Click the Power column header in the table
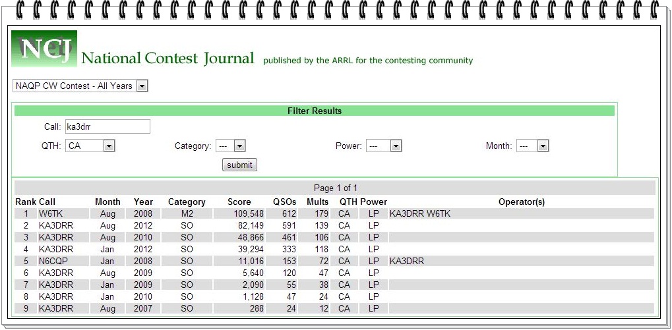The height and width of the screenshot is (330, 672). point(373,202)
